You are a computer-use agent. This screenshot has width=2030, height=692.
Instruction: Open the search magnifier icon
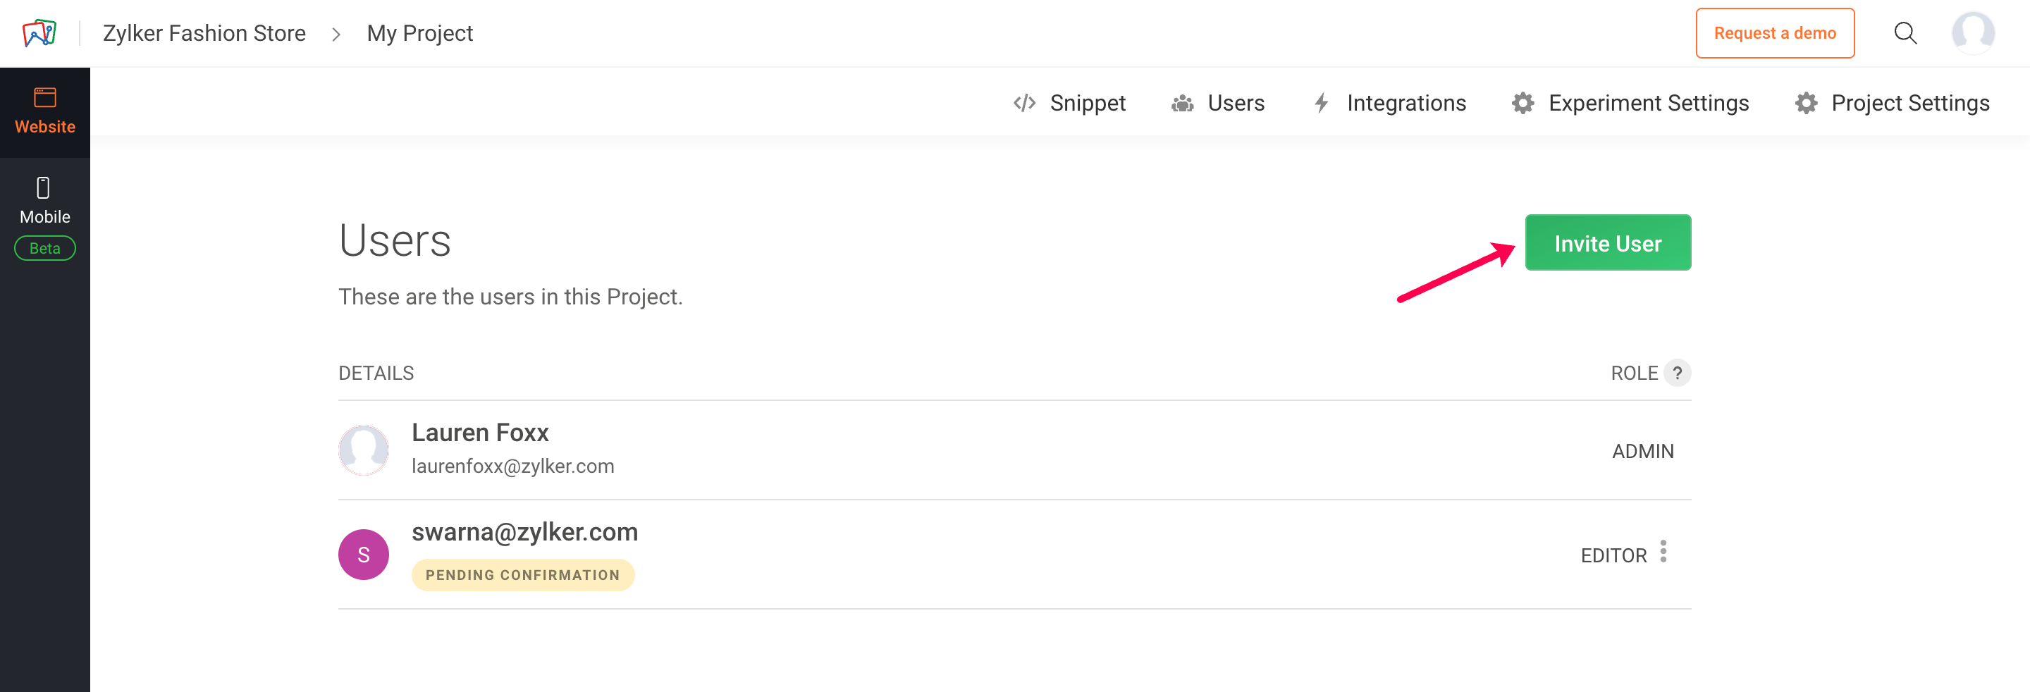click(x=1905, y=33)
